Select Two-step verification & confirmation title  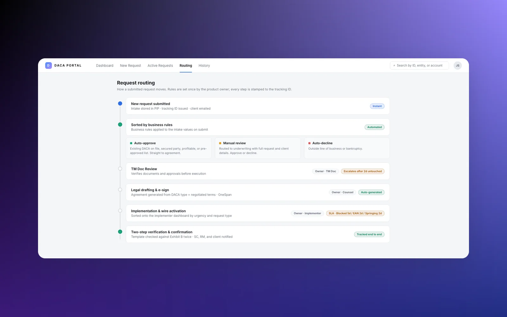pyautogui.click(x=162, y=232)
